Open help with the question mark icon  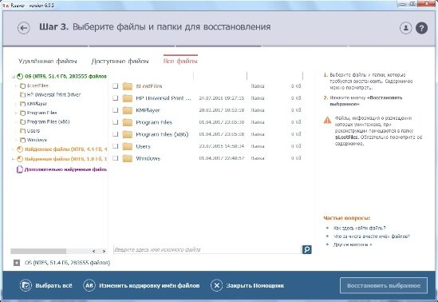point(421,28)
